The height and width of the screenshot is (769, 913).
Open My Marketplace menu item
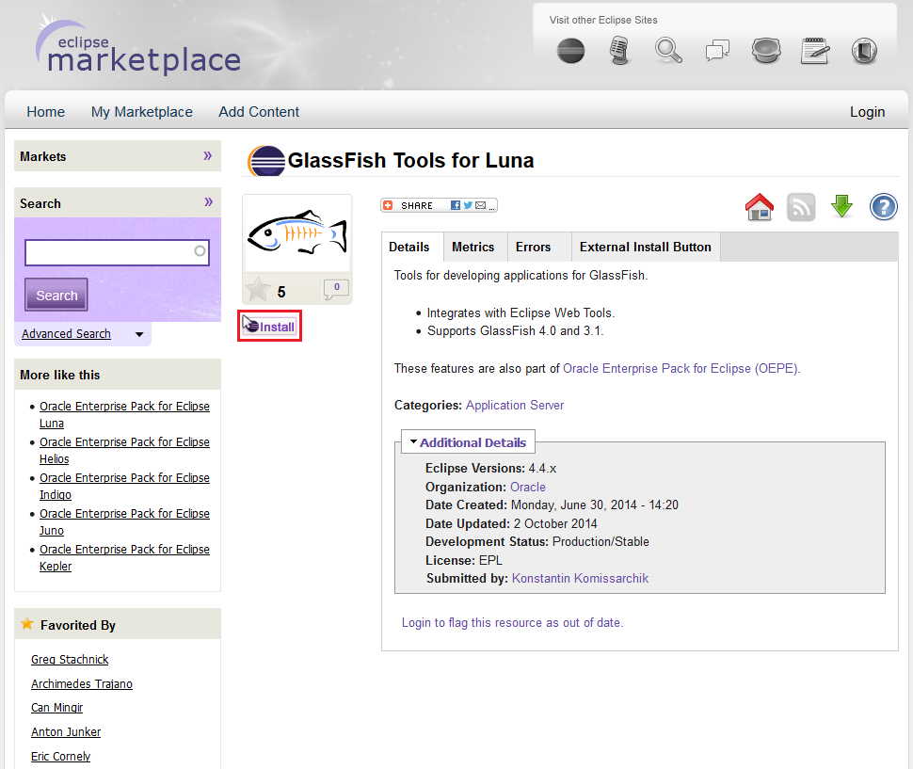tap(142, 112)
